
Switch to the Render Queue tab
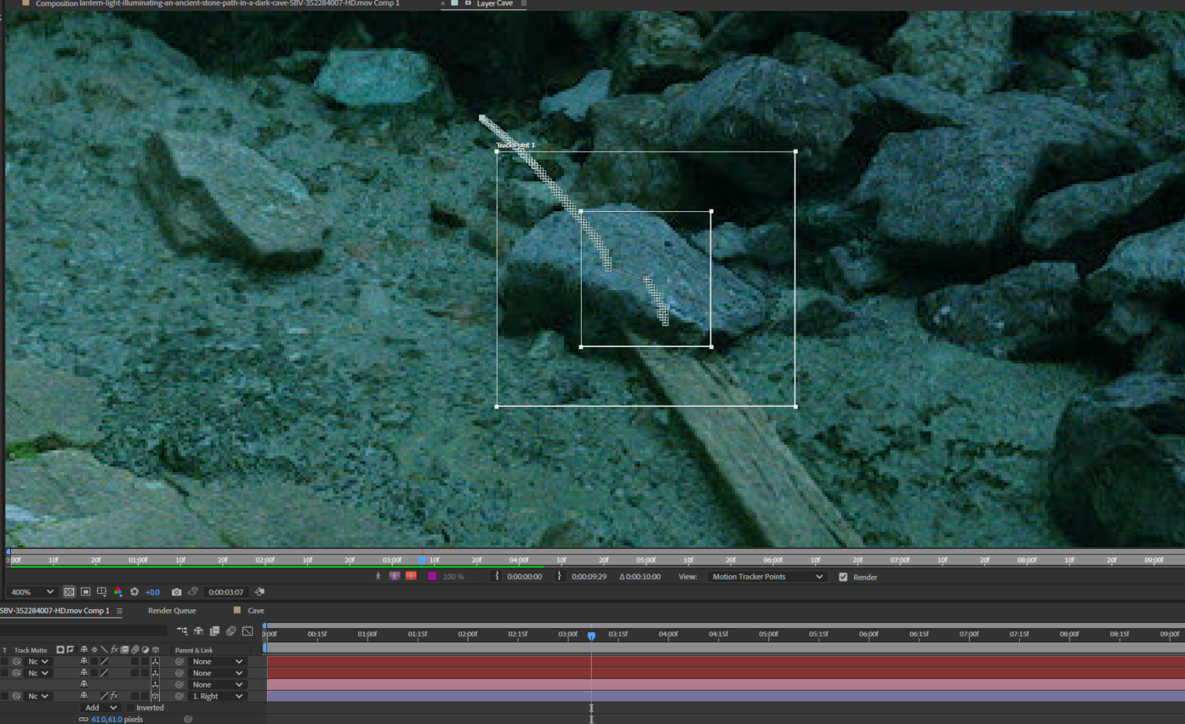[172, 611]
